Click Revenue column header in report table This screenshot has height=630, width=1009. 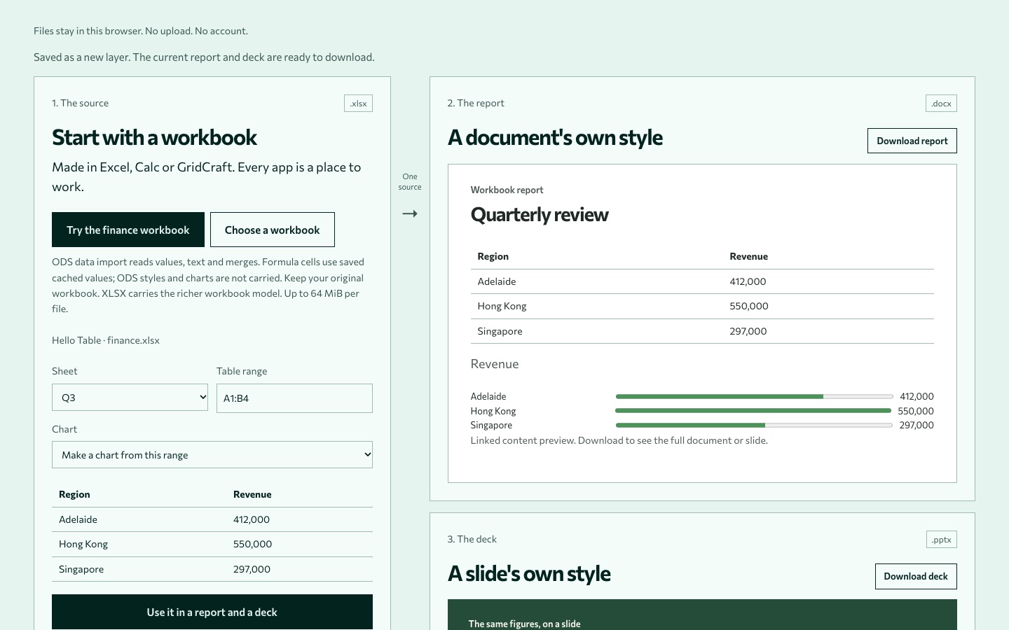749,256
